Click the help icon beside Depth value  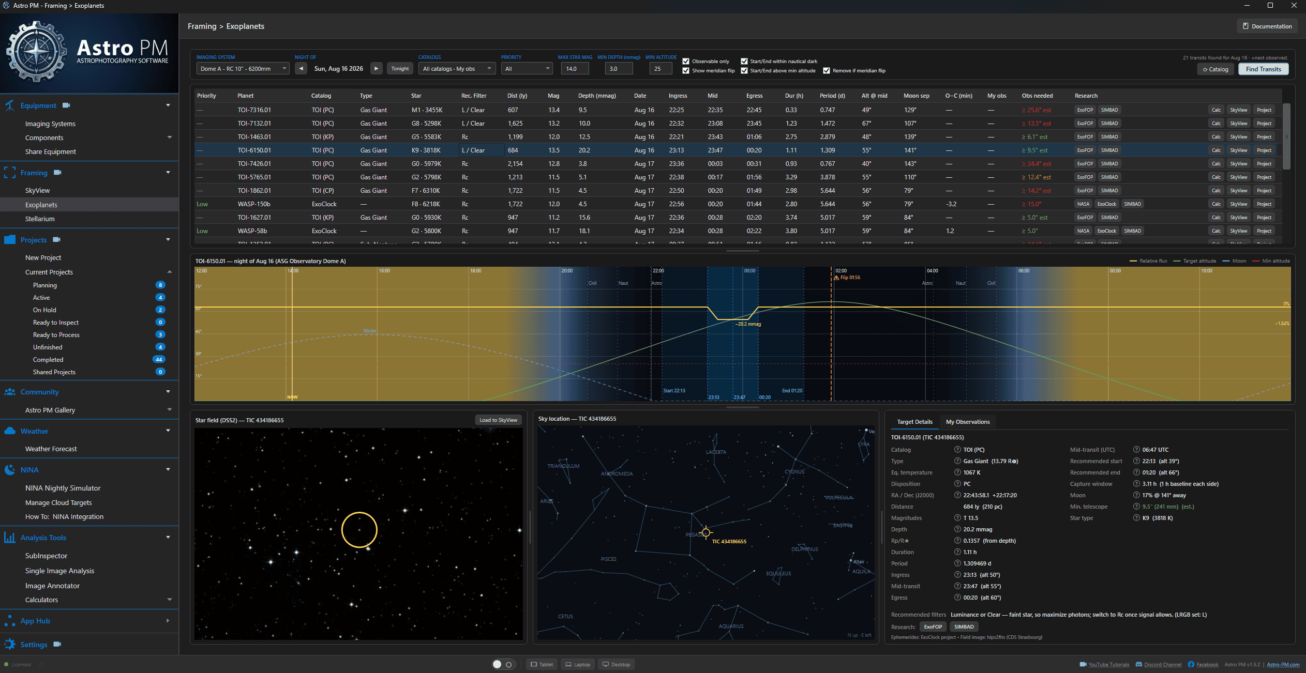point(957,529)
